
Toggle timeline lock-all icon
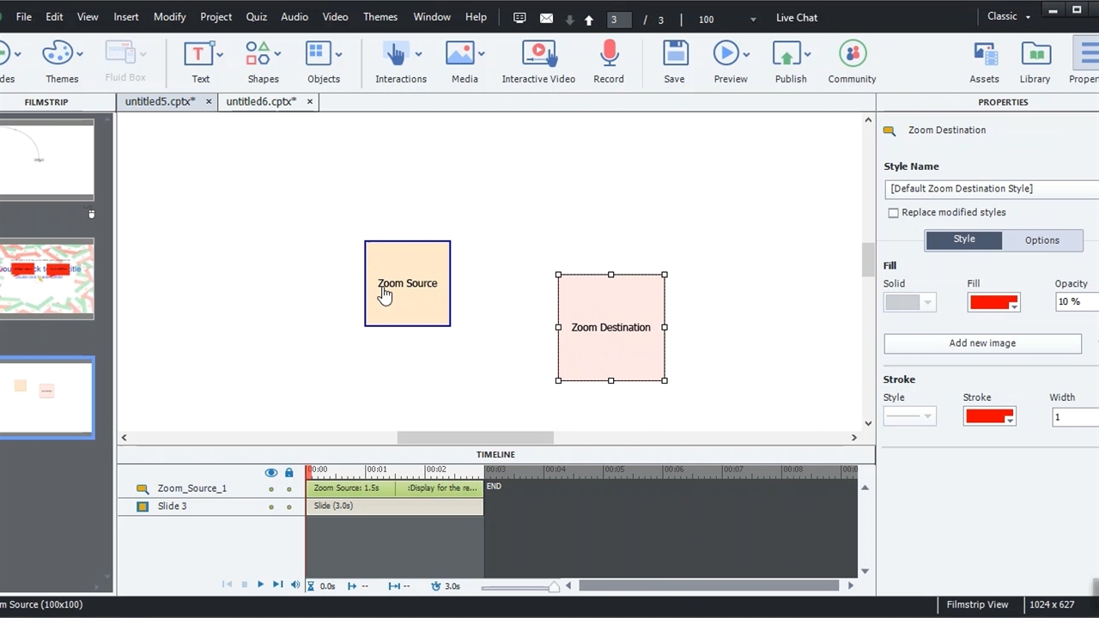[288, 473]
